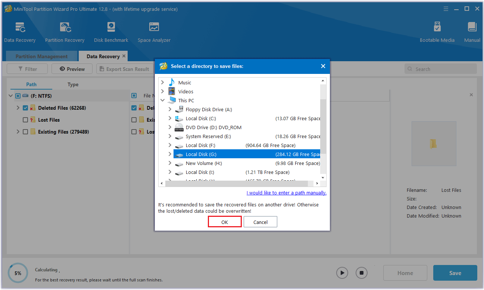Screen dimensions: 484x290
Task: Click the Search input field
Action: [441, 69]
